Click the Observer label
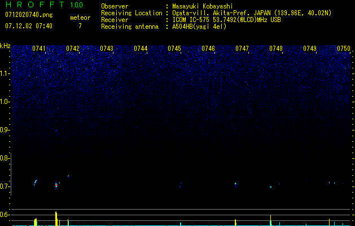355x226 pixels. pos(115,6)
